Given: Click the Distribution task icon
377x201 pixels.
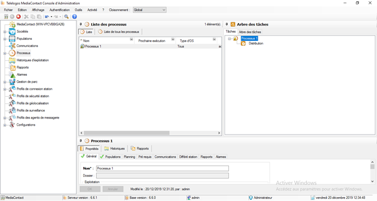Looking at the screenshot, I should point(243,43).
